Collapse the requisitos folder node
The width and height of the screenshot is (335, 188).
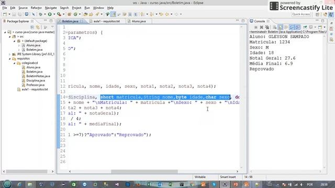(9, 58)
